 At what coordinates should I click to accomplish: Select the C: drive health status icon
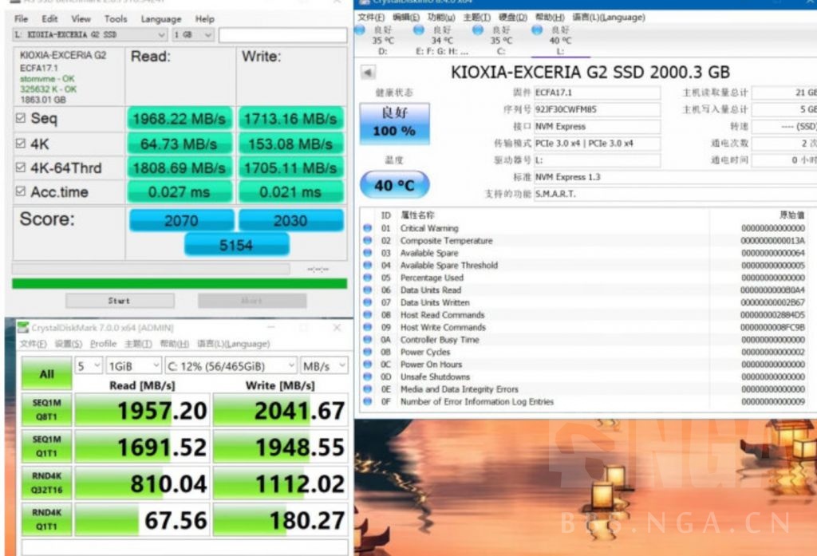click(478, 30)
